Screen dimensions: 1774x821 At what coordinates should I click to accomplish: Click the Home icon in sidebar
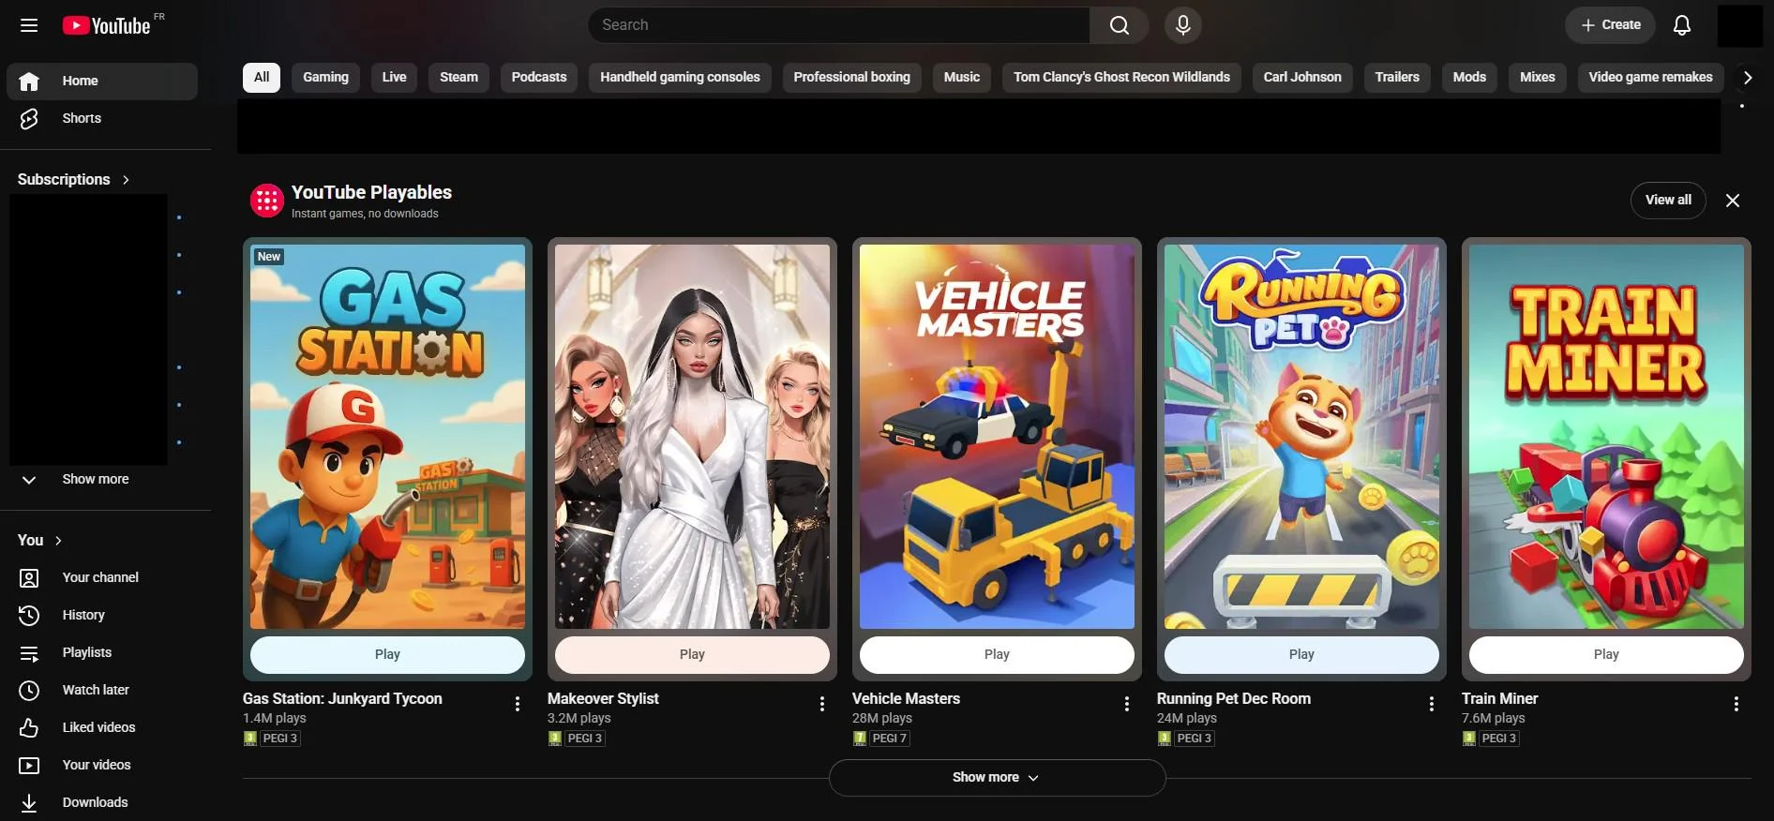click(x=29, y=82)
